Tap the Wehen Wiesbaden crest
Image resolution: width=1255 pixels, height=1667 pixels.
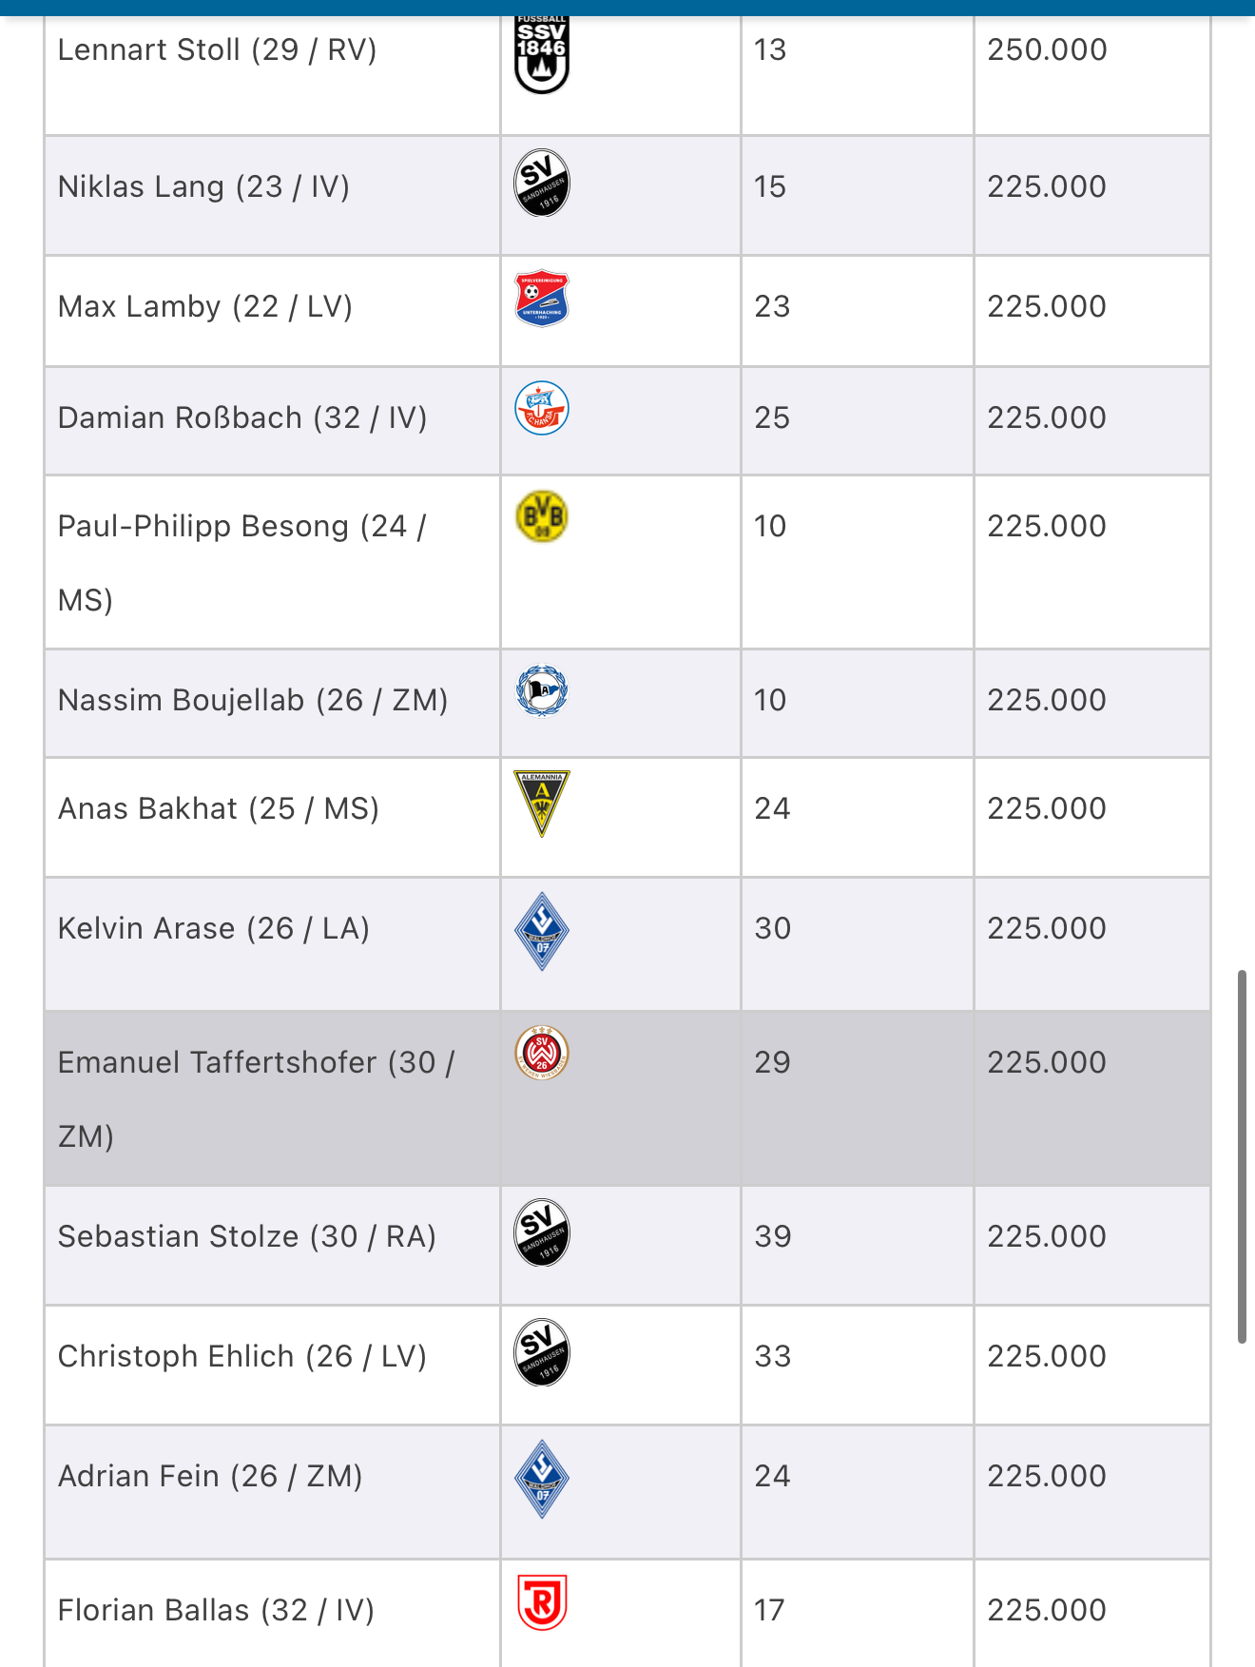[542, 1053]
